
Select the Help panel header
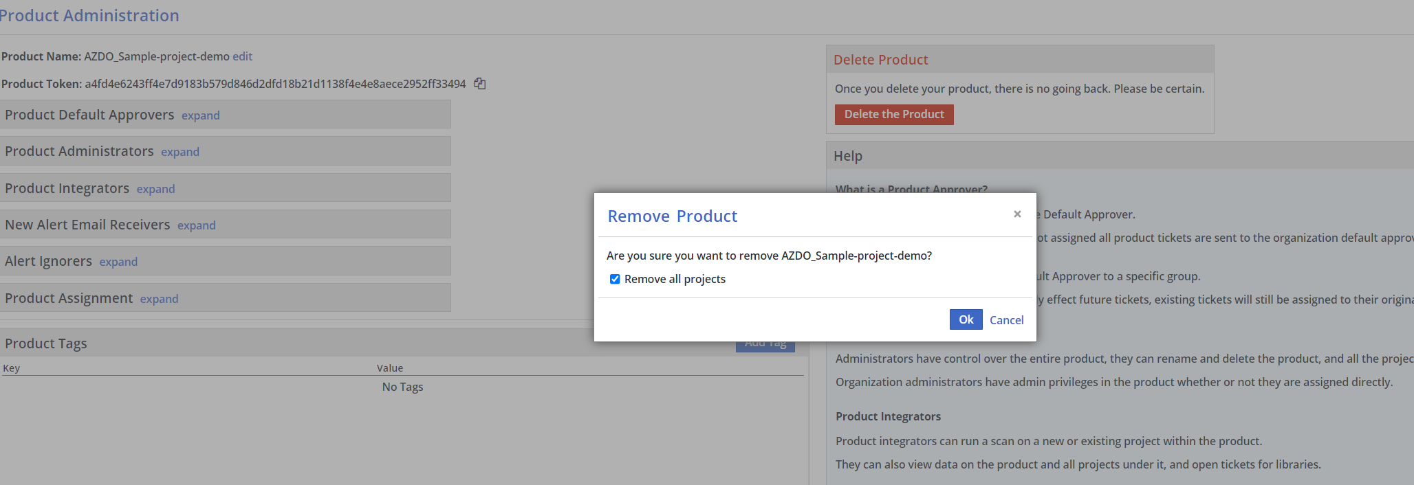point(847,156)
